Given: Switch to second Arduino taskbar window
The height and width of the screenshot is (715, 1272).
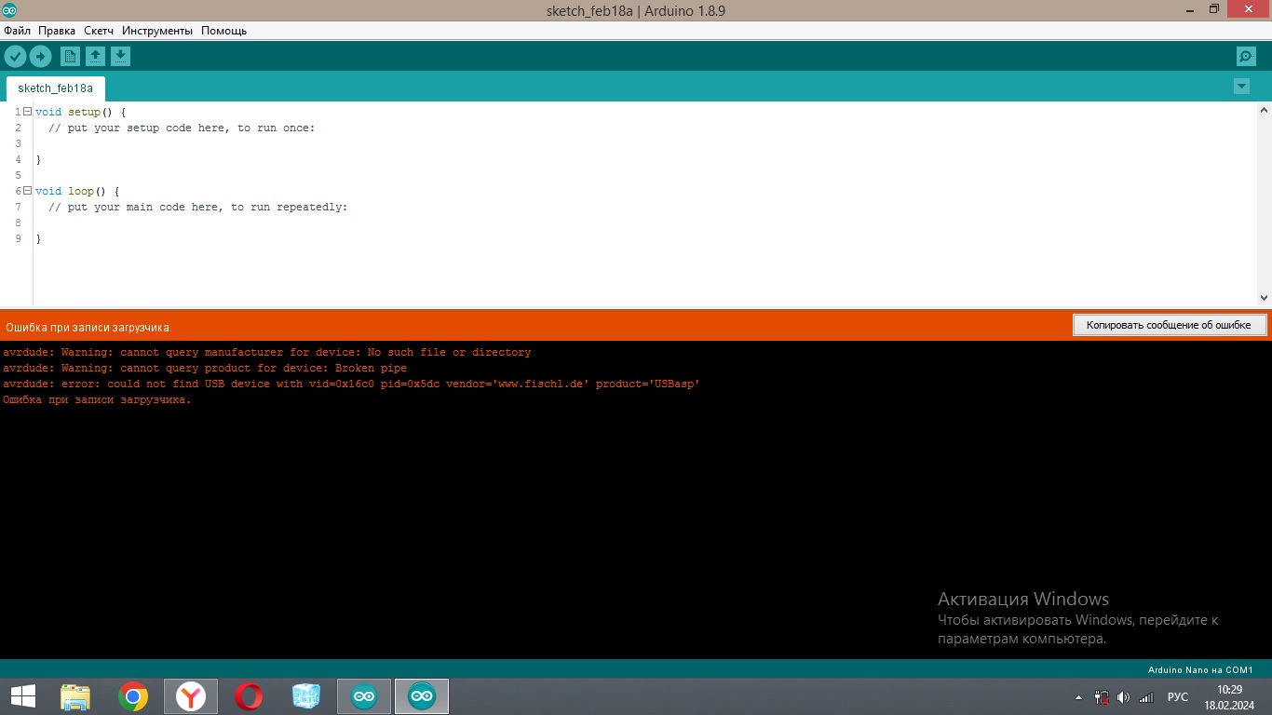Looking at the screenshot, I should [422, 696].
